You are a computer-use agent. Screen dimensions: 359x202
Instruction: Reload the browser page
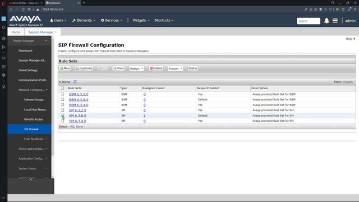[x=23, y=10]
